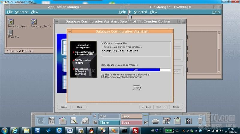This screenshot has width=240, height=134.
Task: Click the volume speaker icon in the system tray
Action: (221, 131)
